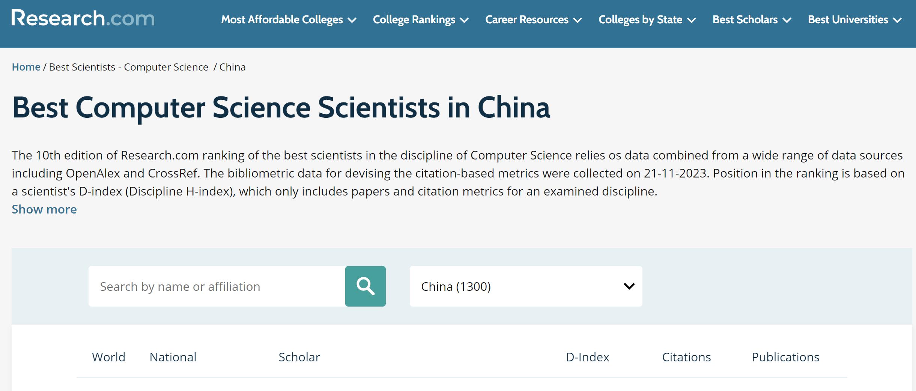Click the Citations column header
The height and width of the screenshot is (391, 916).
pos(686,357)
